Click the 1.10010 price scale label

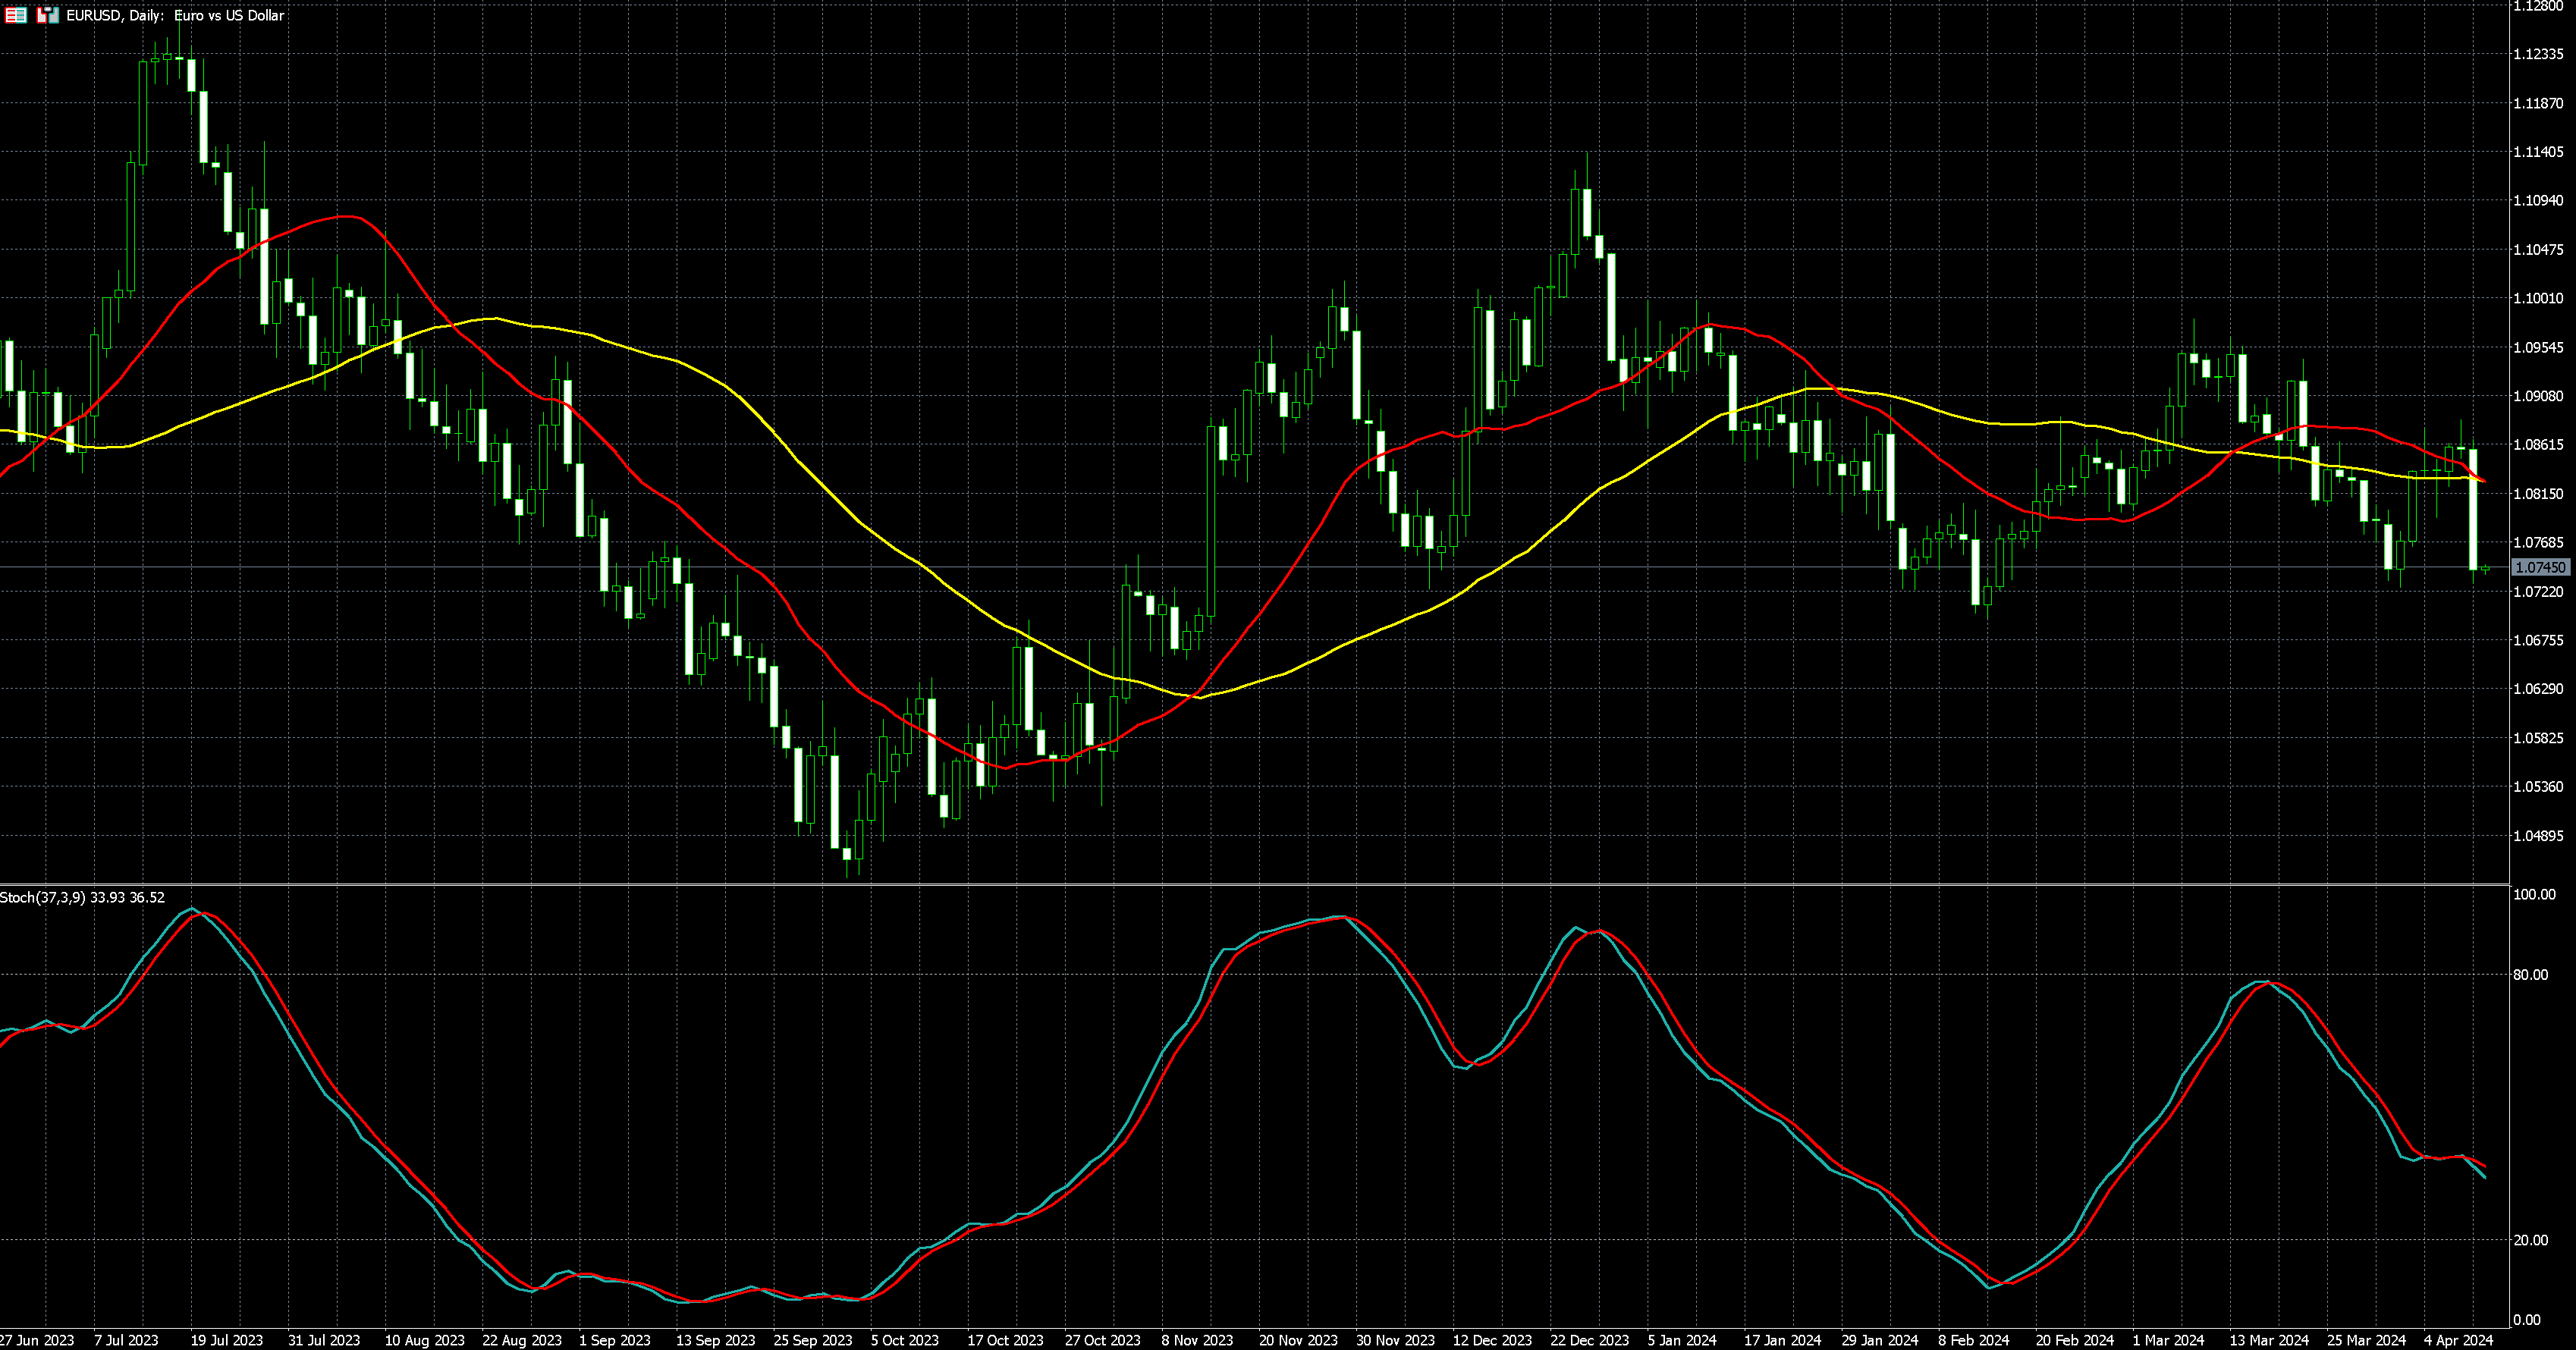point(2538,298)
